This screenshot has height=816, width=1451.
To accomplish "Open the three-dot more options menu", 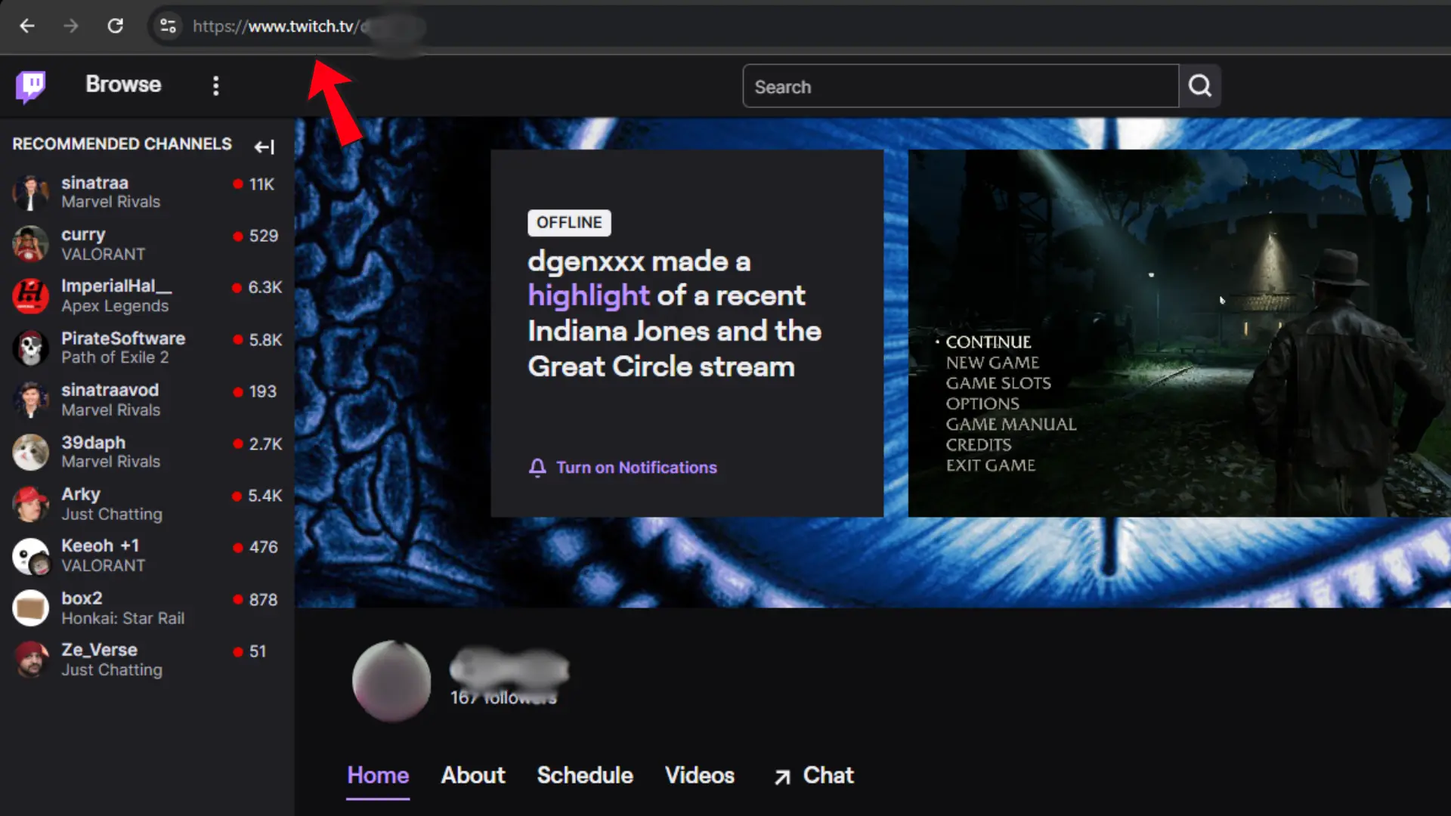I will [x=216, y=85].
